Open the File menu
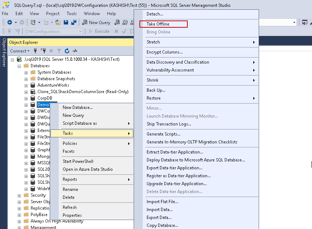Image resolution: width=312 pixels, height=229 pixels. click(x=5, y=14)
